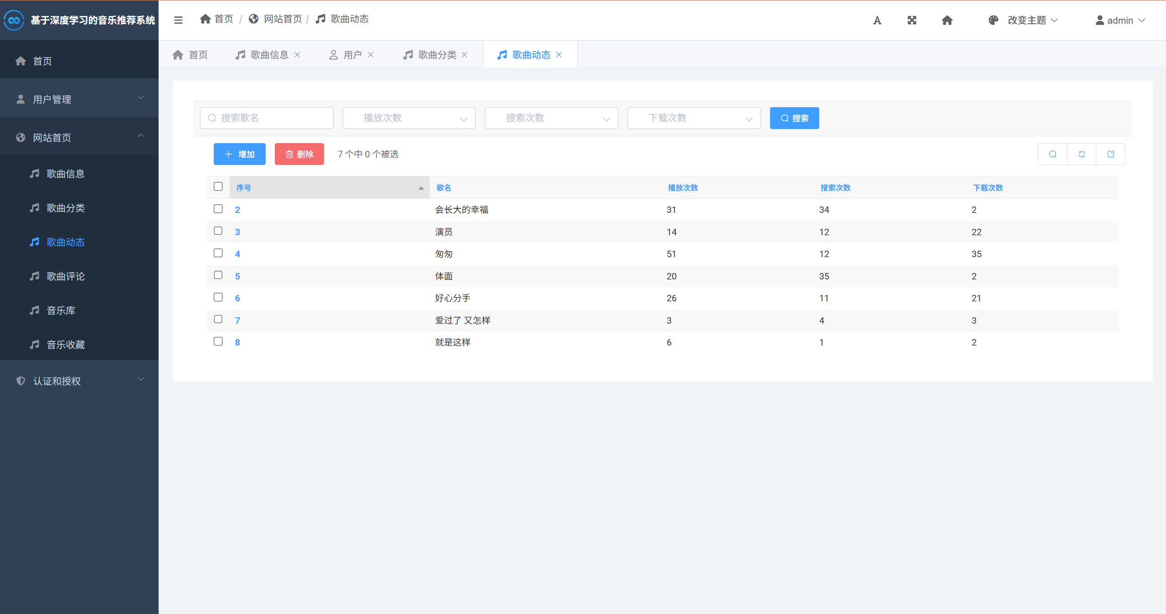Open the 播放次数 filter dropdown

(x=409, y=118)
